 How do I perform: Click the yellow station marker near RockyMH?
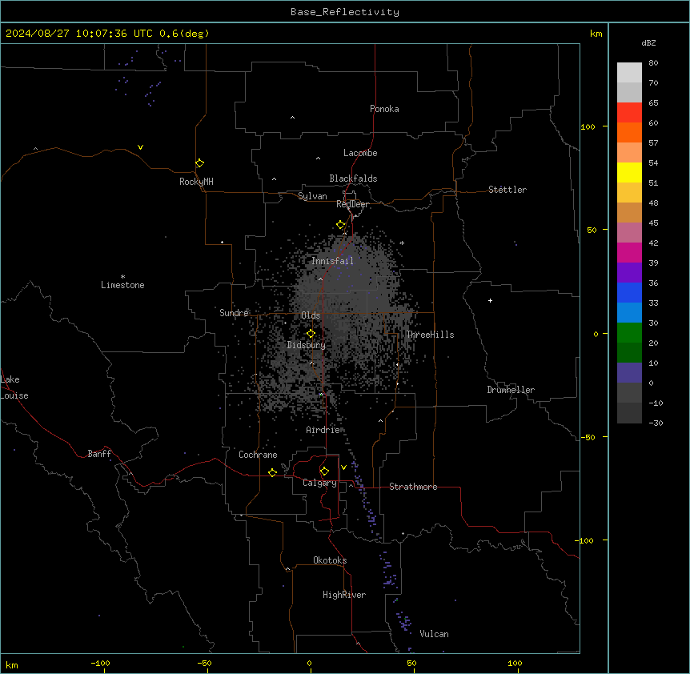(200, 163)
